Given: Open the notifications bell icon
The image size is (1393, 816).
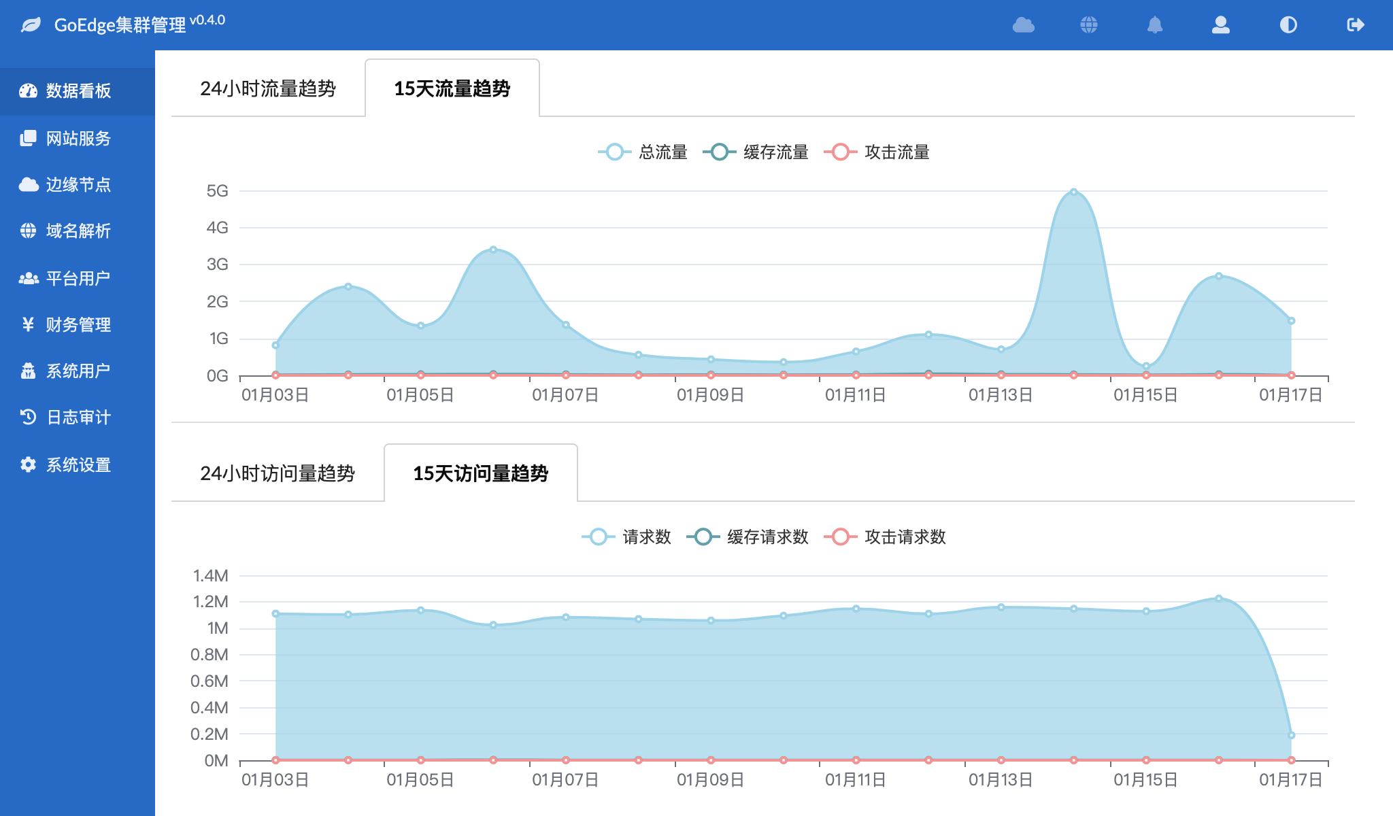Looking at the screenshot, I should 1155,26.
